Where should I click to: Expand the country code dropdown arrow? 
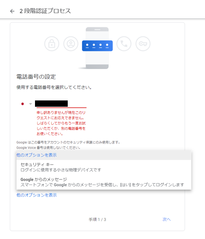click(31, 104)
